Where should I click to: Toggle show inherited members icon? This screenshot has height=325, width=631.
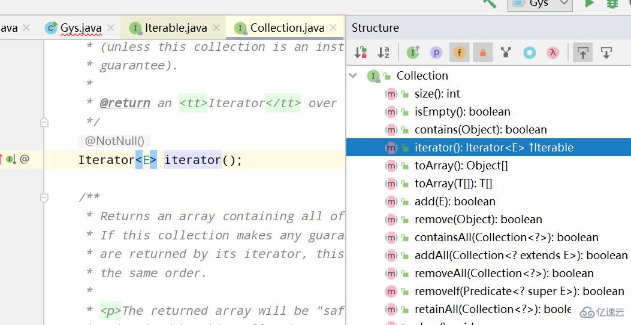(413, 53)
